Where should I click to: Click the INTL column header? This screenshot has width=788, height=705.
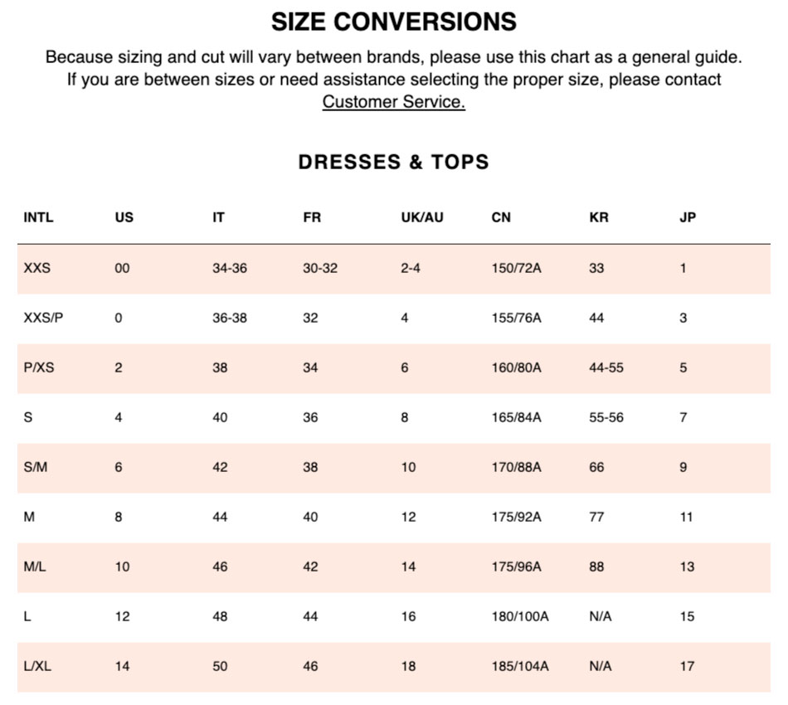pos(38,217)
